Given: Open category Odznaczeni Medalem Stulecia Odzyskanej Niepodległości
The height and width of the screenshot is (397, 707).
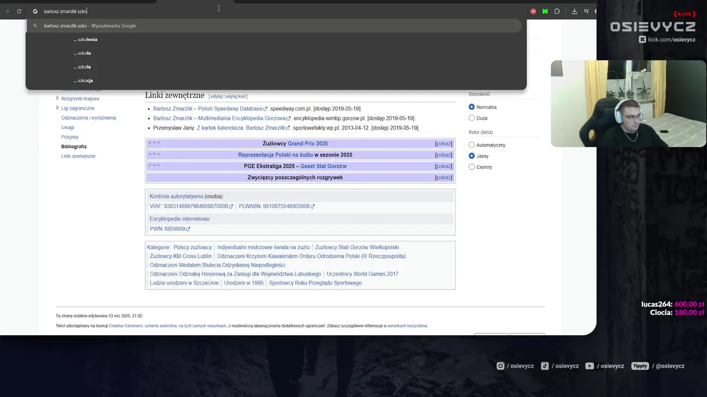Looking at the screenshot, I should (218, 265).
